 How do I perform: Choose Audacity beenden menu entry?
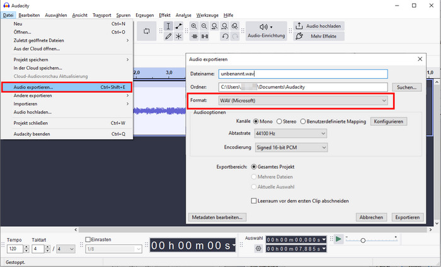[x=67, y=134]
